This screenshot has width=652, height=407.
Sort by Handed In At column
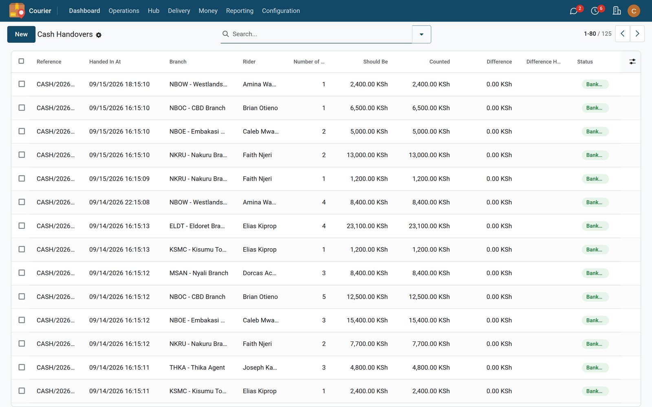click(x=105, y=61)
